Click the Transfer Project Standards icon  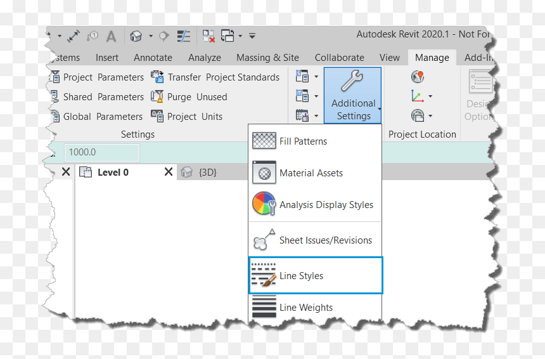click(157, 77)
